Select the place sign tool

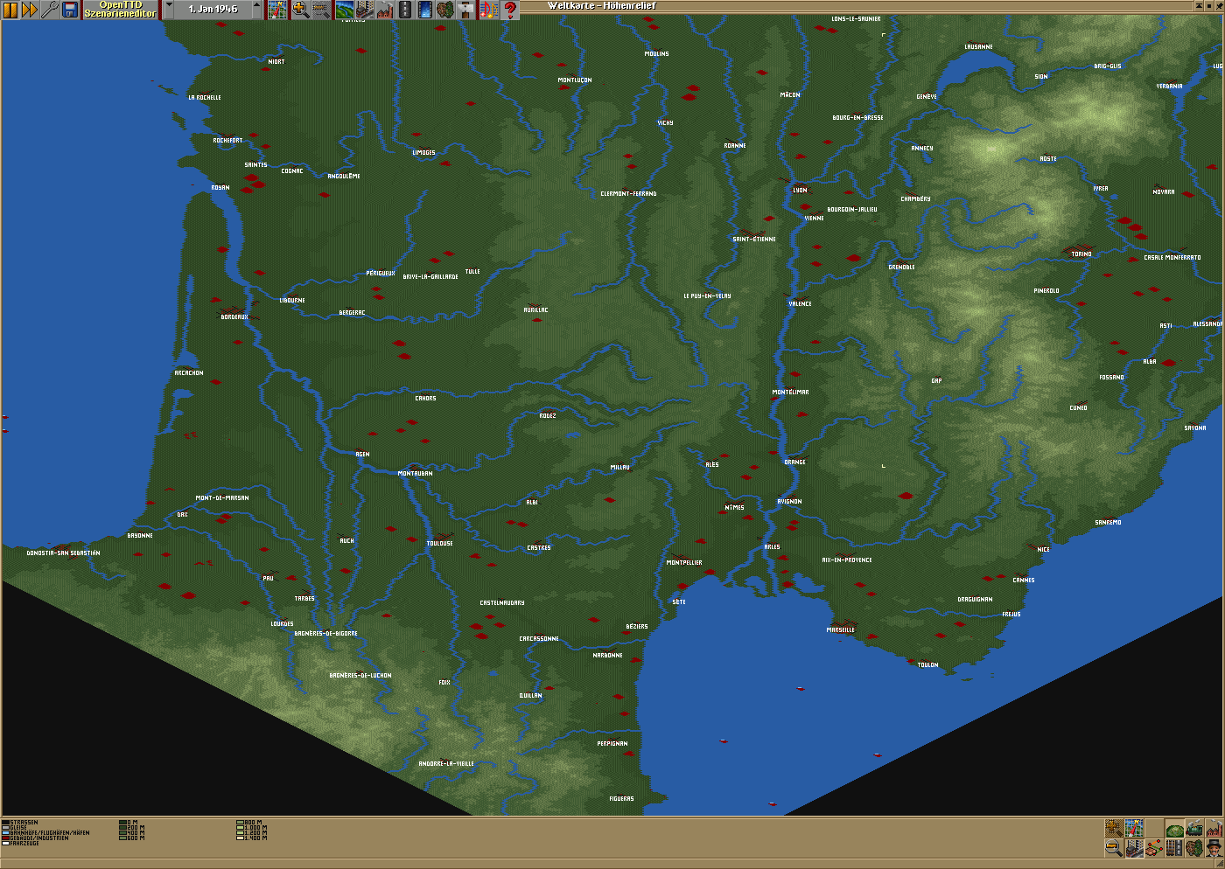[x=466, y=10]
